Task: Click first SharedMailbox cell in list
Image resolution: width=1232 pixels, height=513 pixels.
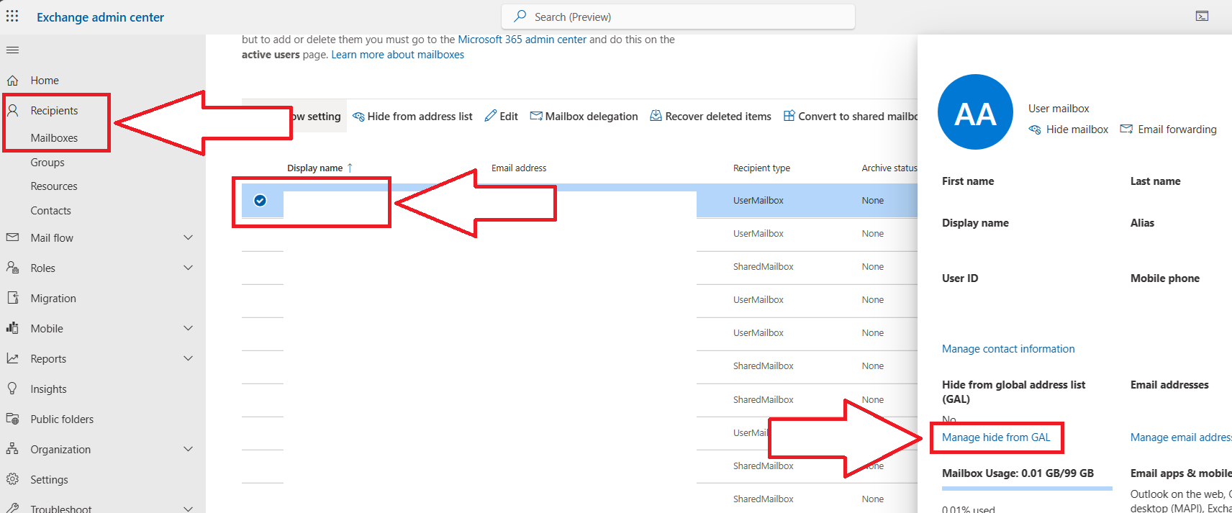Action: (x=764, y=267)
